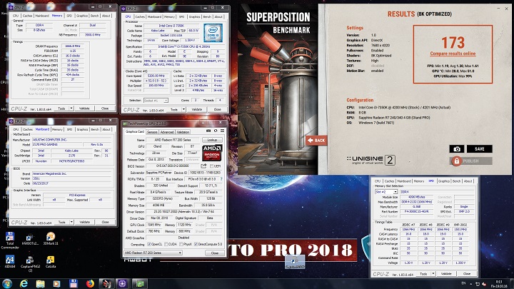The width and height of the screenshot is (514, 289).
Task: Open the CapturePNG2 desktop shortcut
Action: [x=30, y=264]
